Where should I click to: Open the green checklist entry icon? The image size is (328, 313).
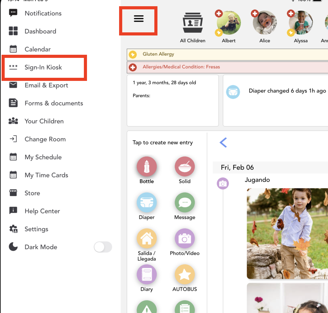point(185,307)
